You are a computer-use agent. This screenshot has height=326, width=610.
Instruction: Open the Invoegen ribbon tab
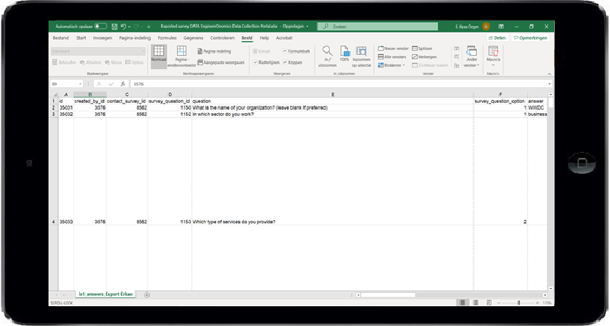pos(102,37)
